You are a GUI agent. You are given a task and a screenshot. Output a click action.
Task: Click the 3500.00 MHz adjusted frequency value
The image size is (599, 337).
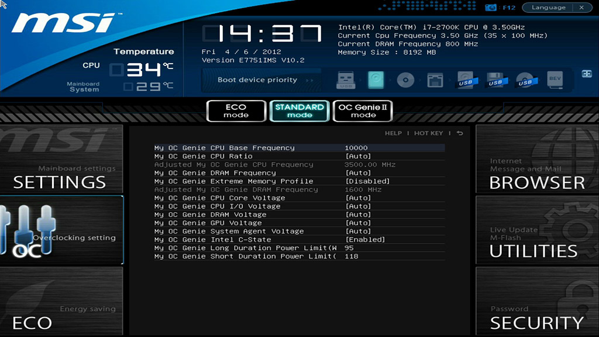(370, 164)
